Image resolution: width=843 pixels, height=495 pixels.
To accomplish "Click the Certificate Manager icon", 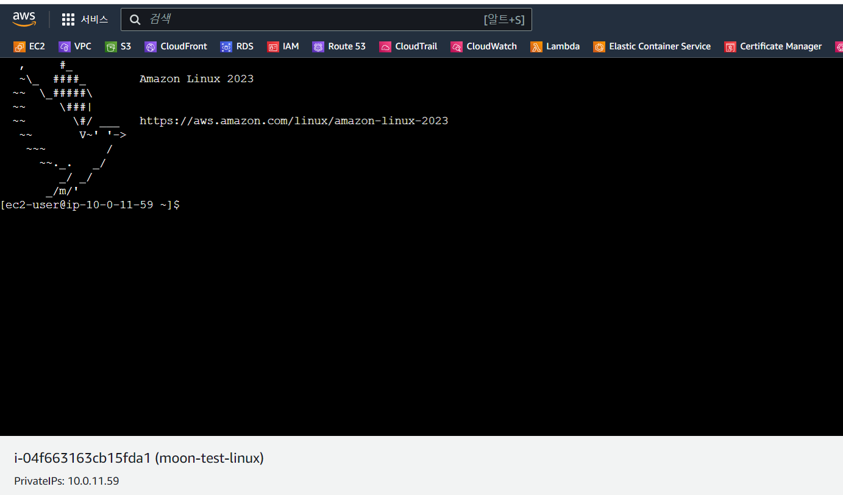I will (730, 46).
